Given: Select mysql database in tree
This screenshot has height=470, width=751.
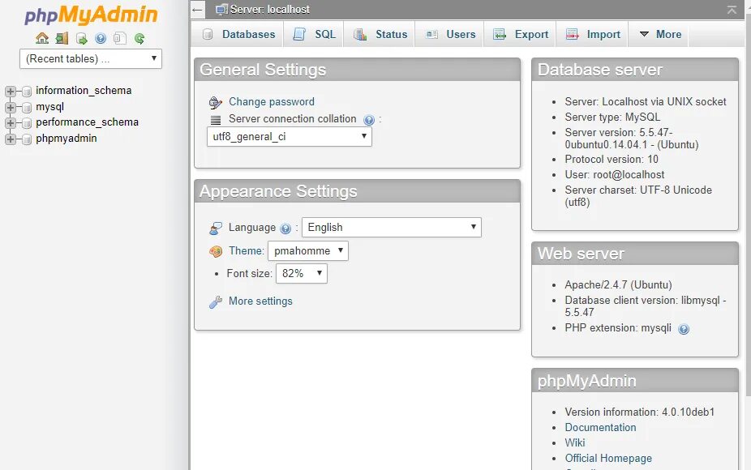Looking at the screenshot, I should point(49,107).
